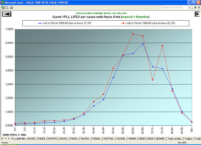Restore the workbook window button
The image size is (201, 145).
(195, 8)
